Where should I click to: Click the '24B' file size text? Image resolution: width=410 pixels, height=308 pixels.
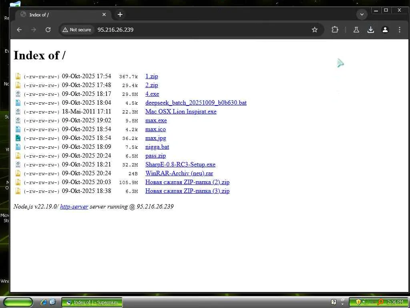pos(133,174)
